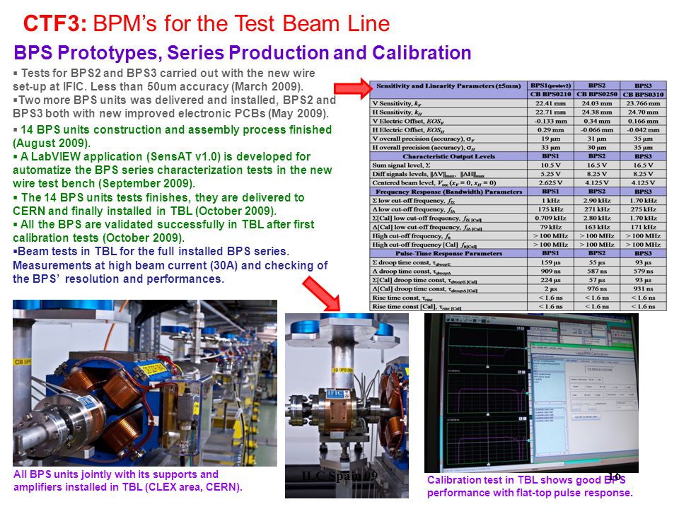Click the value "22.41 mm"
The width and height of the screenshot is (679, 509).
(x=550, y=103)
